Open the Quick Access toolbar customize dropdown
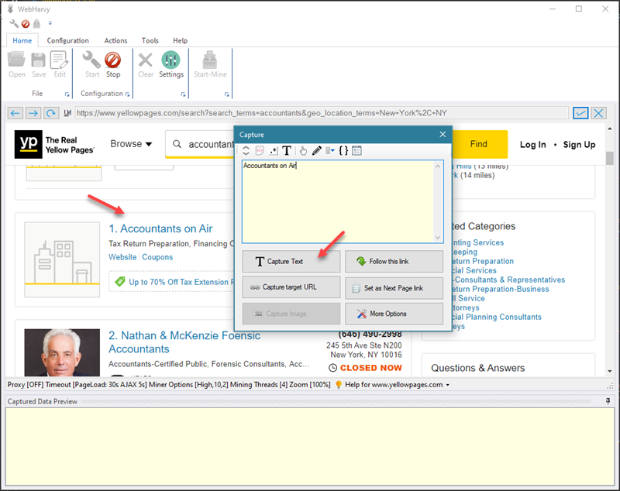 pyautogui.click(x=50, y=24)
